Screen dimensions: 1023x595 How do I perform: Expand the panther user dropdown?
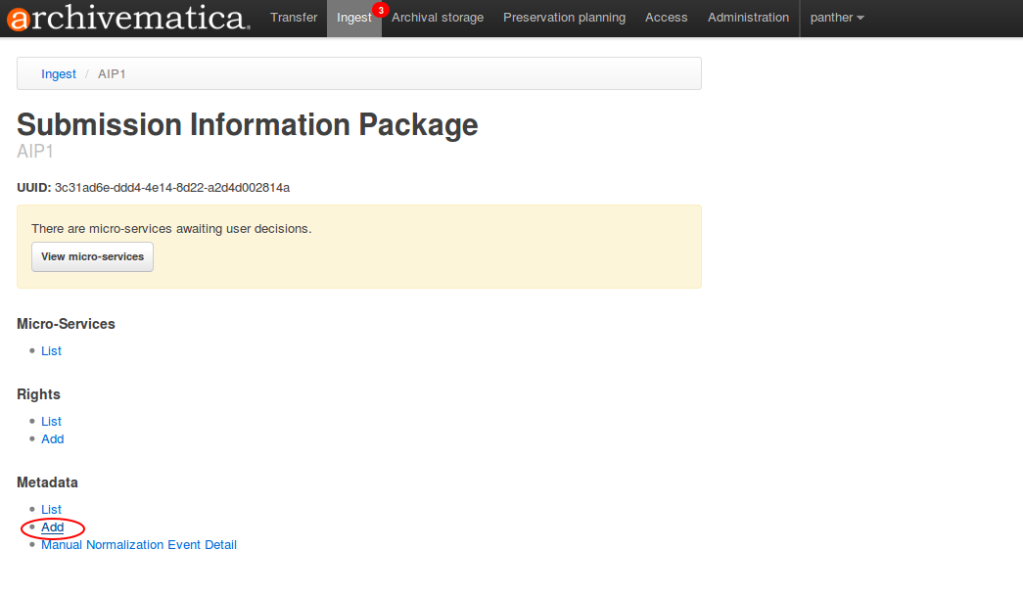pyautogui.click(x=836, y=18)
